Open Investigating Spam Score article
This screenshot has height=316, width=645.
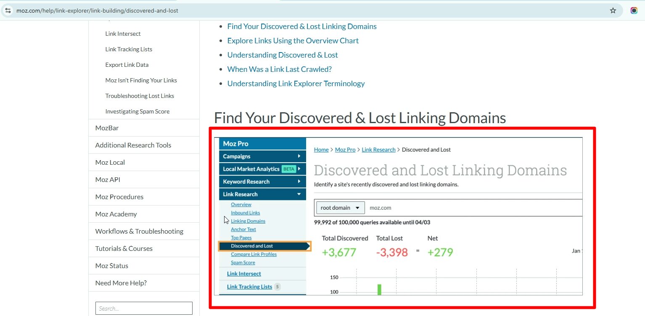pyautogui.click(x=137, y=111)
